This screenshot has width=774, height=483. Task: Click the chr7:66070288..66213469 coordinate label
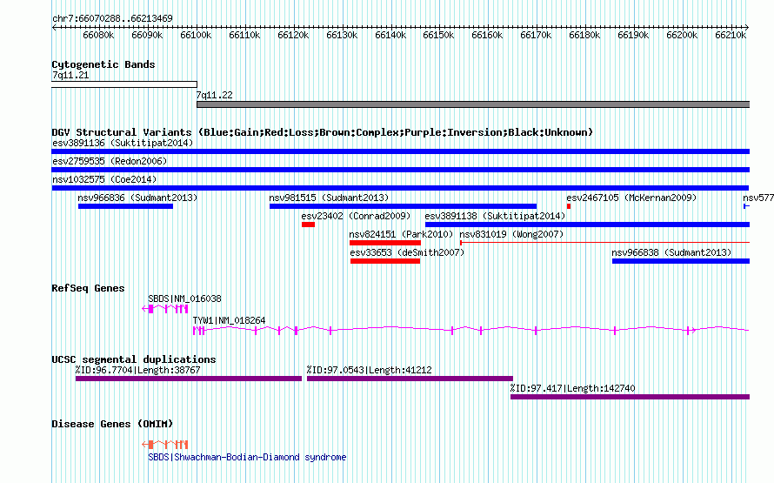[x=112, y=18]
